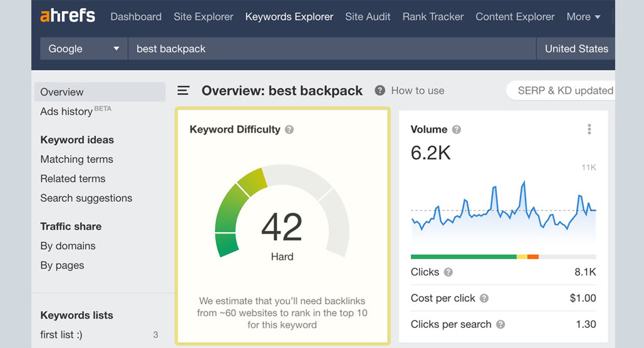
Task: Click the 1.30 clicks per search value
Action: tap(586, 325)
